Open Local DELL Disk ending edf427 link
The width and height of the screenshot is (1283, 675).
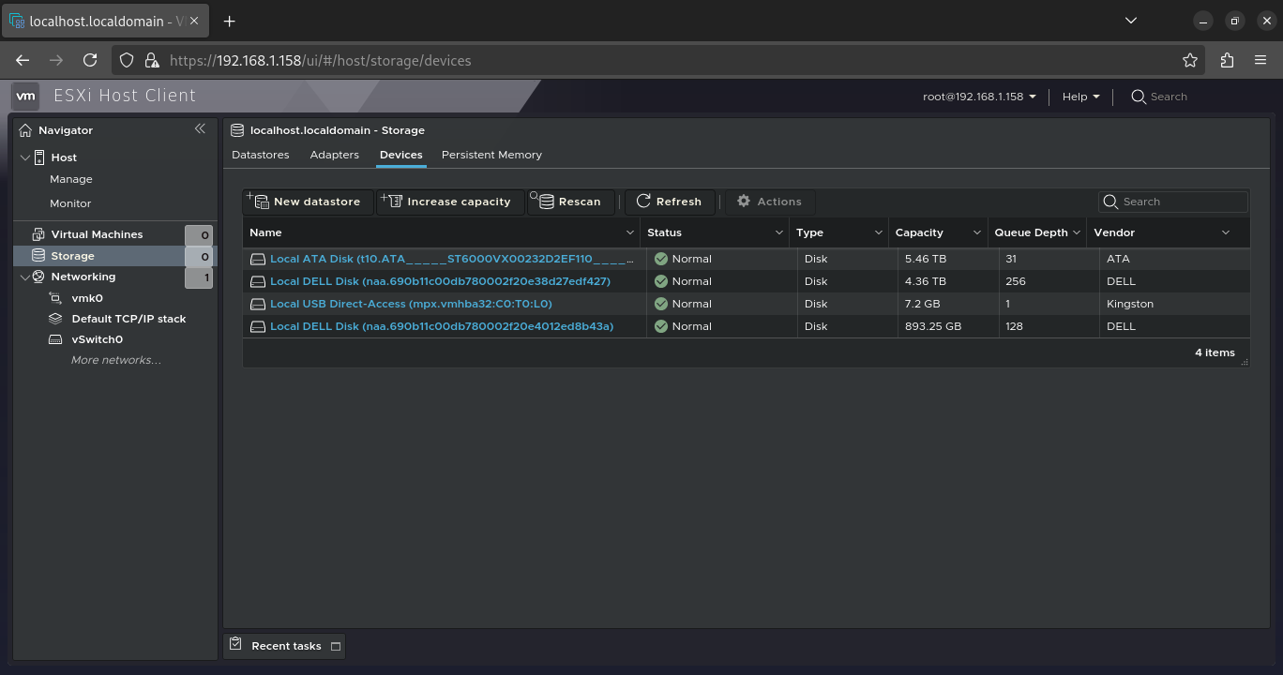click(x=440, y=281)
